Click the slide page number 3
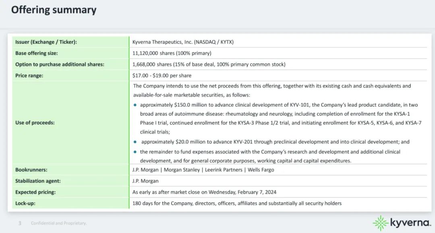Viewport: 435px width, 233px height. (20, 223)
